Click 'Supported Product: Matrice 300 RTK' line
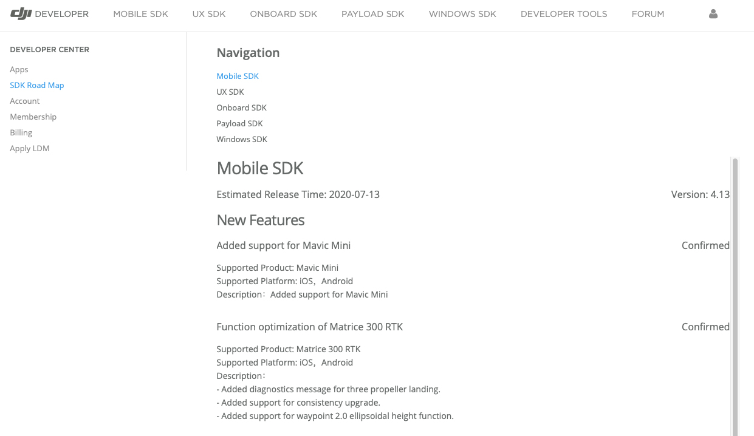Viewport: 754px width, 436px height. click(289, 349)
